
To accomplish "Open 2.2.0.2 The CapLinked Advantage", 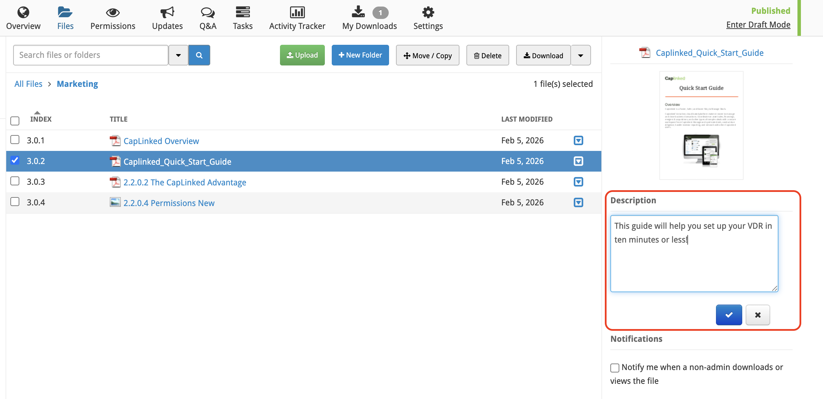I will pos(185,183).
